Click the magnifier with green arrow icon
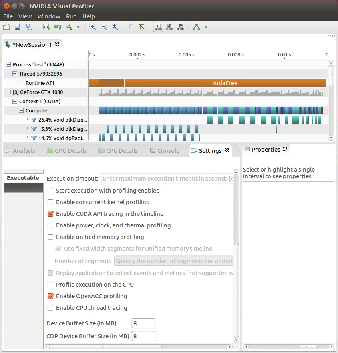 [69, 27]
